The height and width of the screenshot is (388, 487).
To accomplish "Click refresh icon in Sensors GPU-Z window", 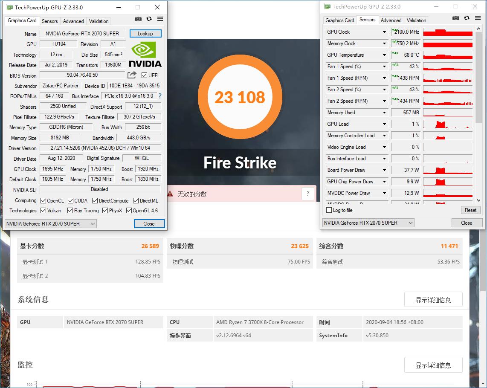I will pos(467,18).
